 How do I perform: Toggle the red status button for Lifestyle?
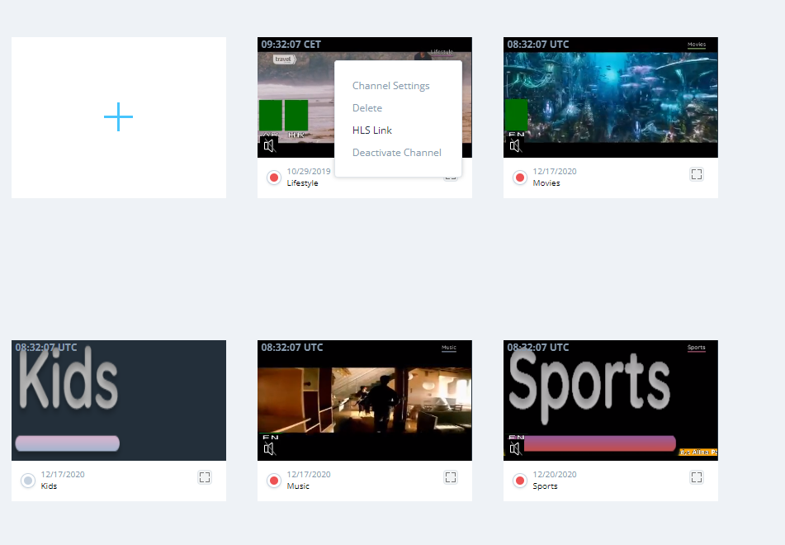(274, 178)
